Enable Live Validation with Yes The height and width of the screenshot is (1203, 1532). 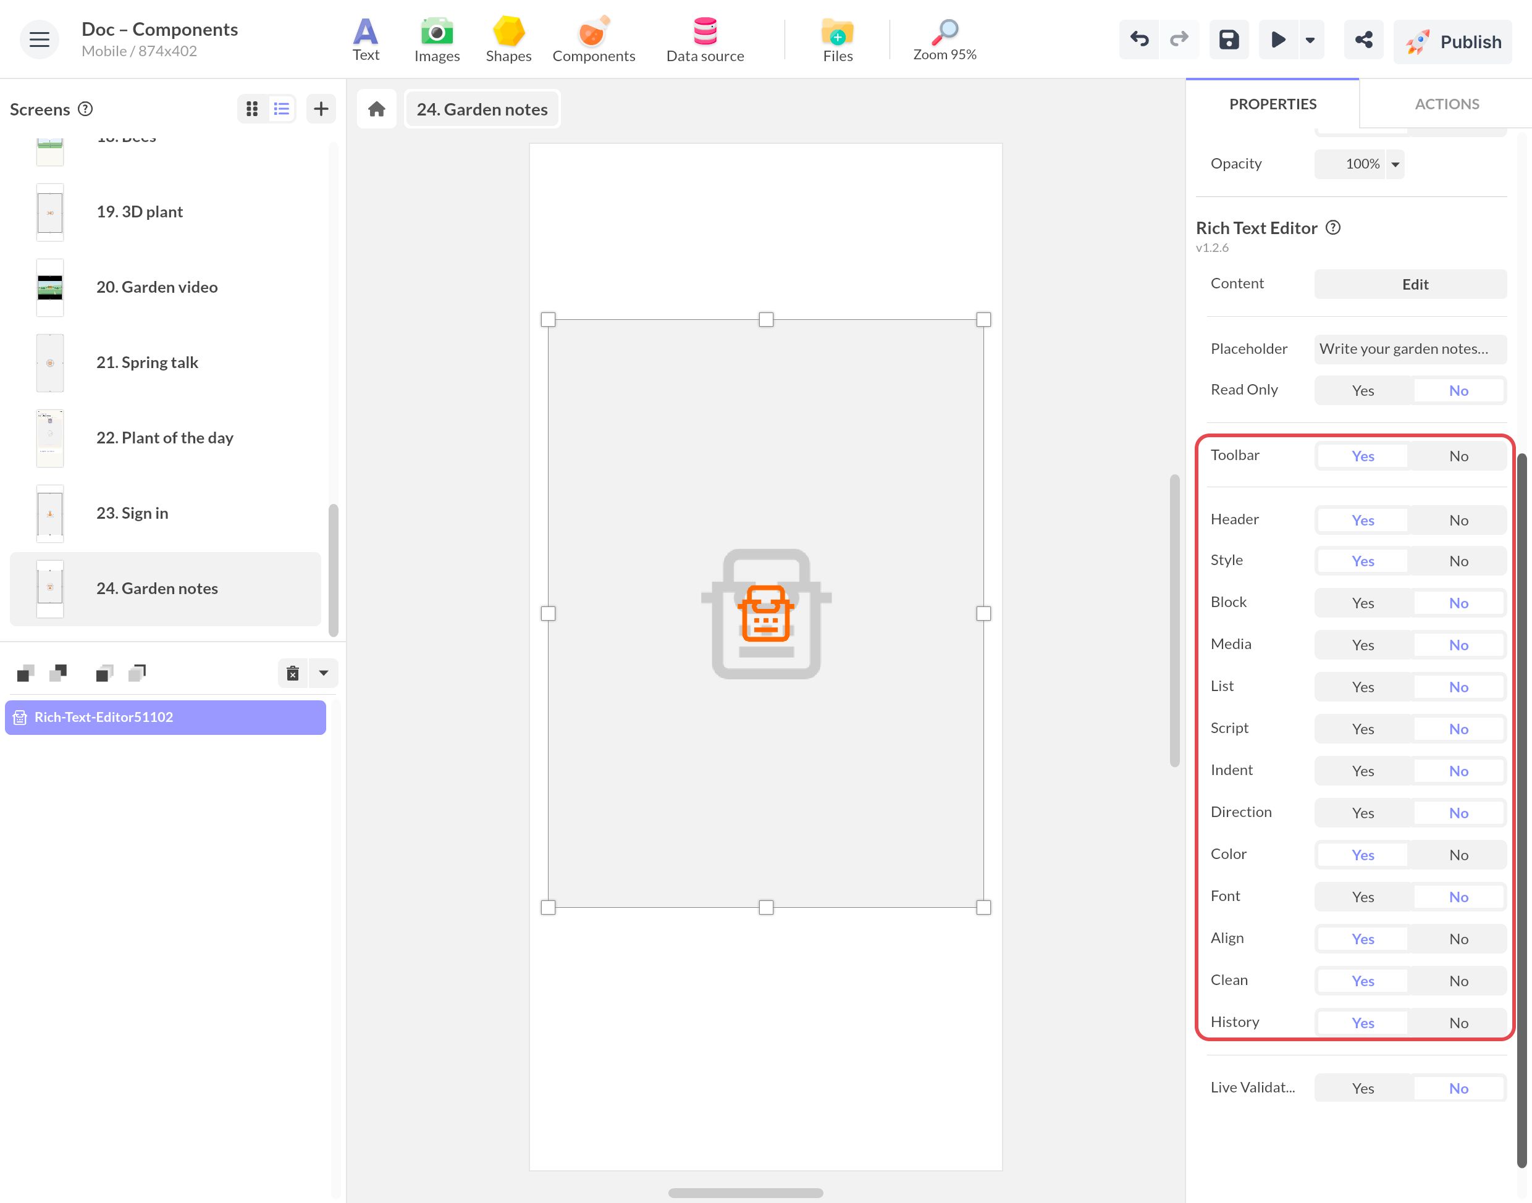point(1363,1088)
